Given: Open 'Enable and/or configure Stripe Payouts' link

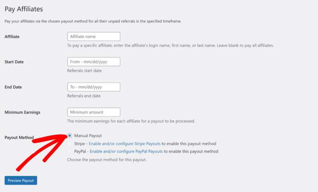Looking at the screenshot, I should [124, 144].
